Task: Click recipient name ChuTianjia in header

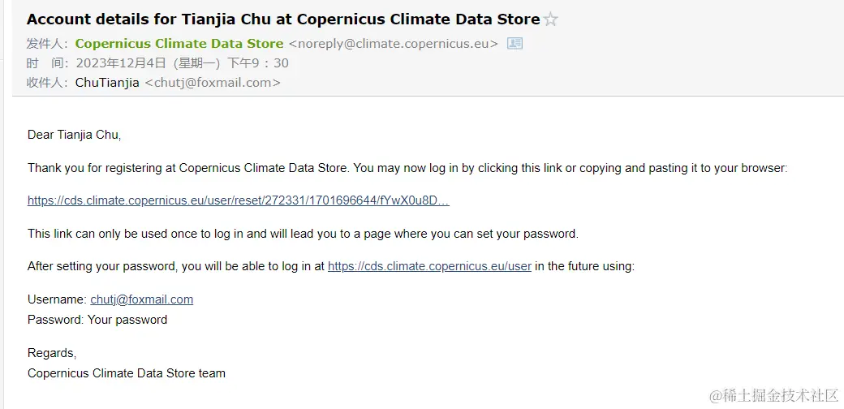Action: pos(108,82)
